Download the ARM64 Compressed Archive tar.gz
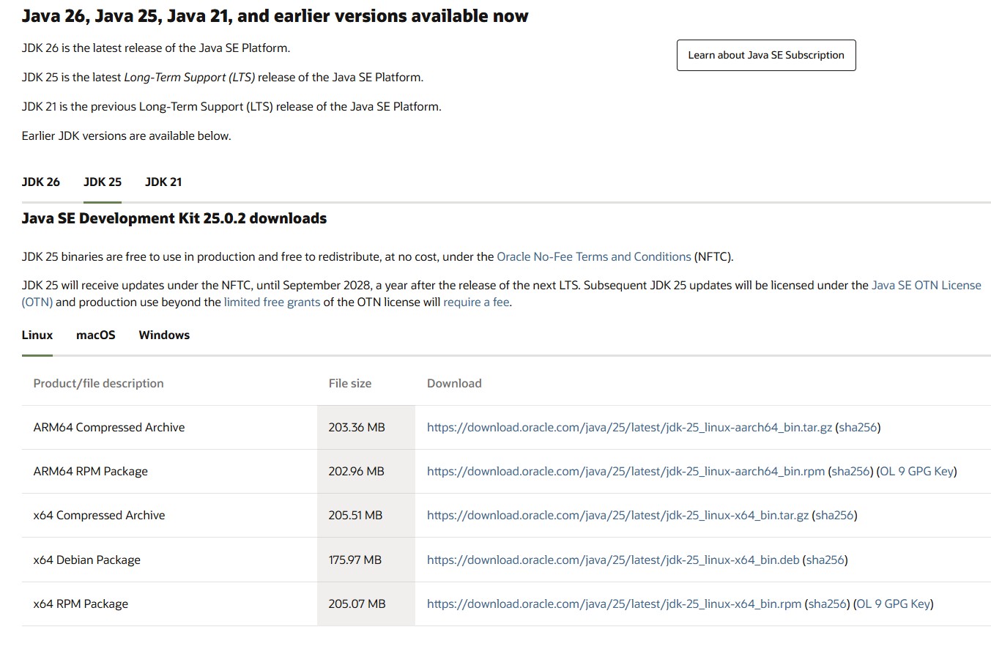The image size is (991, 646). (629, 427)
